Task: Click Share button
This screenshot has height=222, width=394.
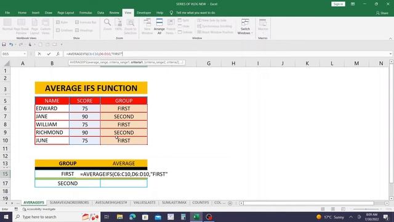Action: [382, 13]
